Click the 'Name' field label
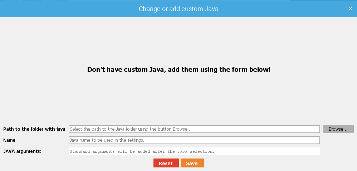Image resolution: width=357 pixels, height=171 pixels. coord(9,140)
